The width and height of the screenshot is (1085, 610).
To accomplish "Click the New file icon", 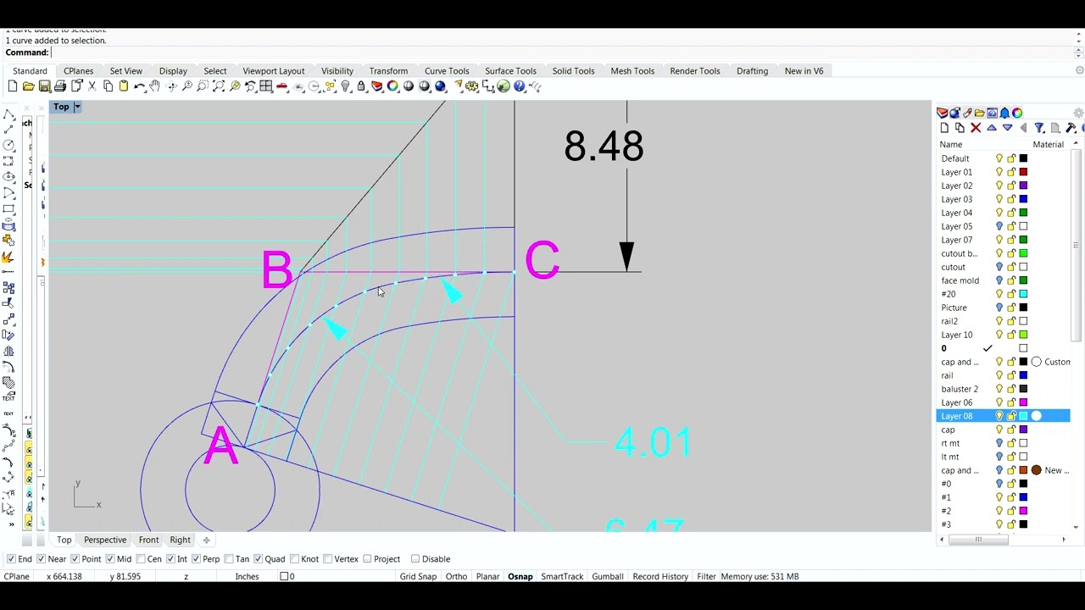I will (x=13, y=86).
